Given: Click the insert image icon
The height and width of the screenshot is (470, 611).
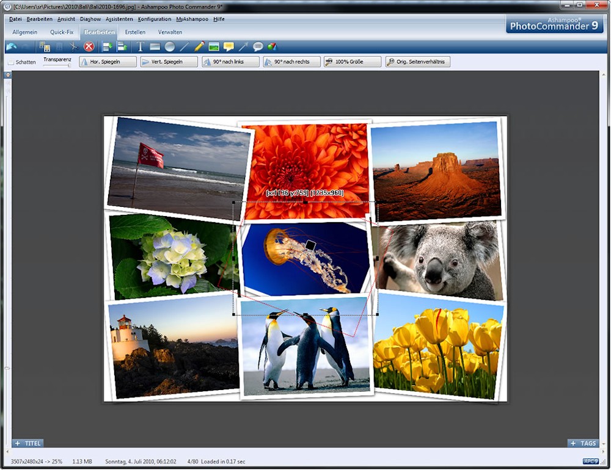Looking at the screenshot, I should coord(214,46).
